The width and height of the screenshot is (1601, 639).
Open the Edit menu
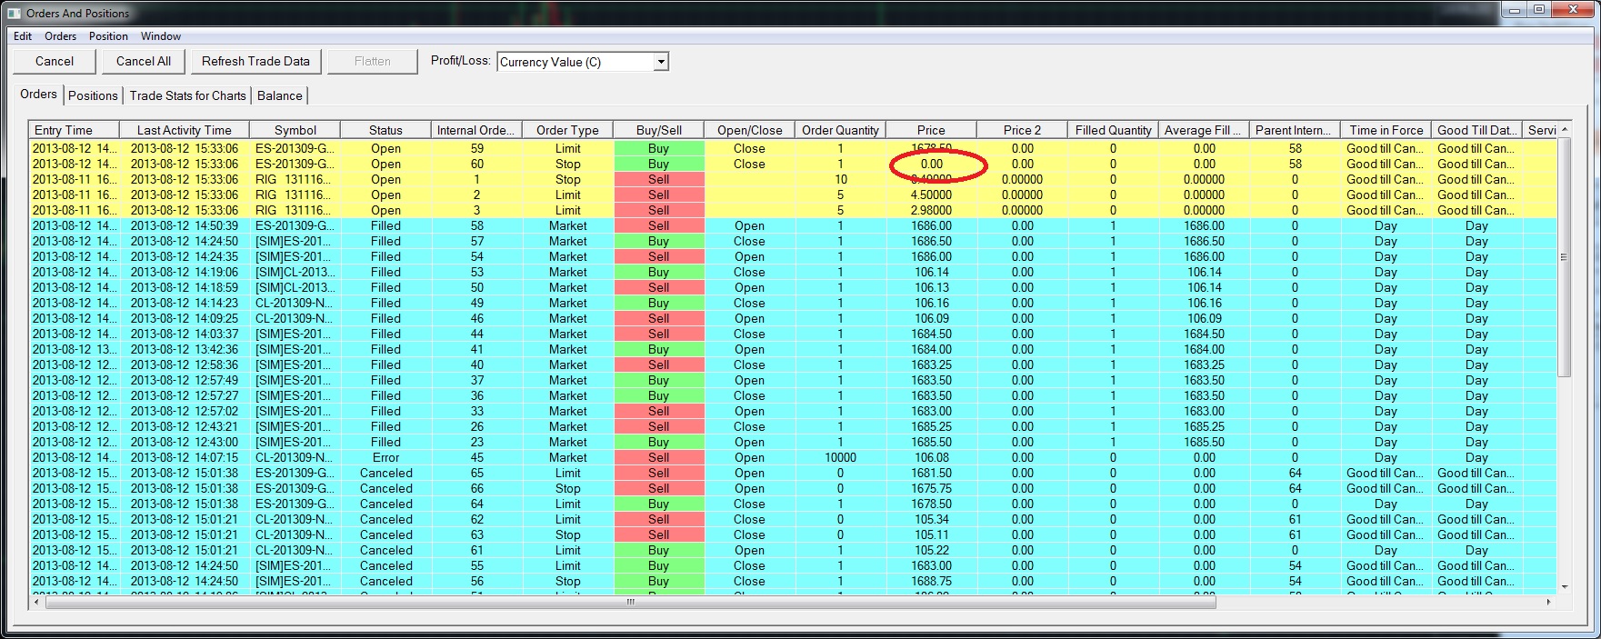pyautogui.click(x=23, y=36)
